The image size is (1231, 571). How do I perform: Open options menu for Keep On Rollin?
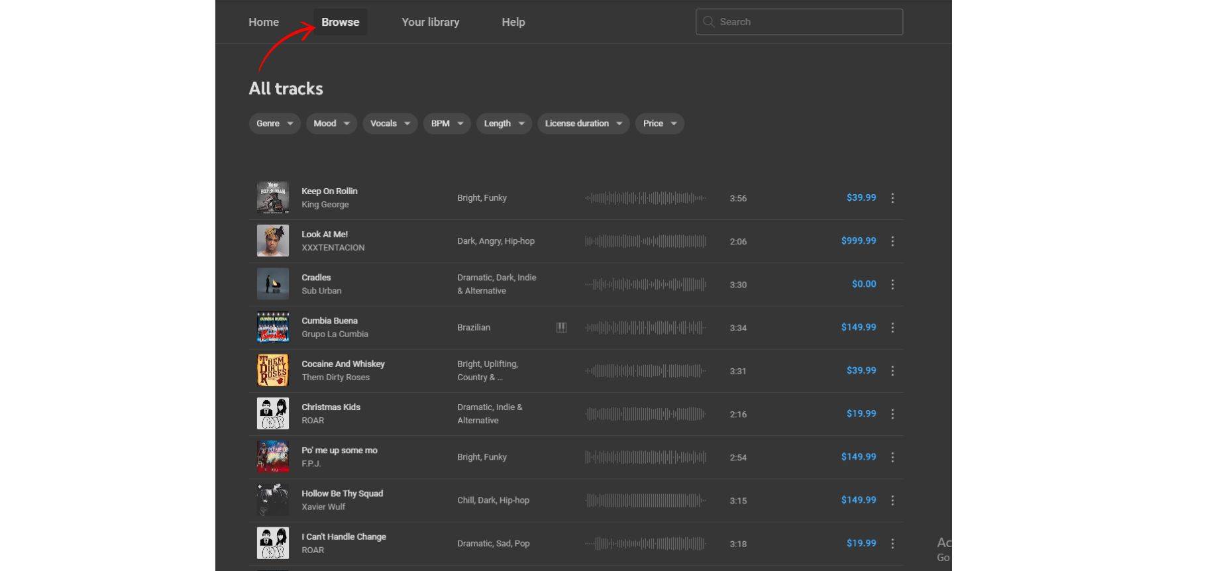point(892,198)
